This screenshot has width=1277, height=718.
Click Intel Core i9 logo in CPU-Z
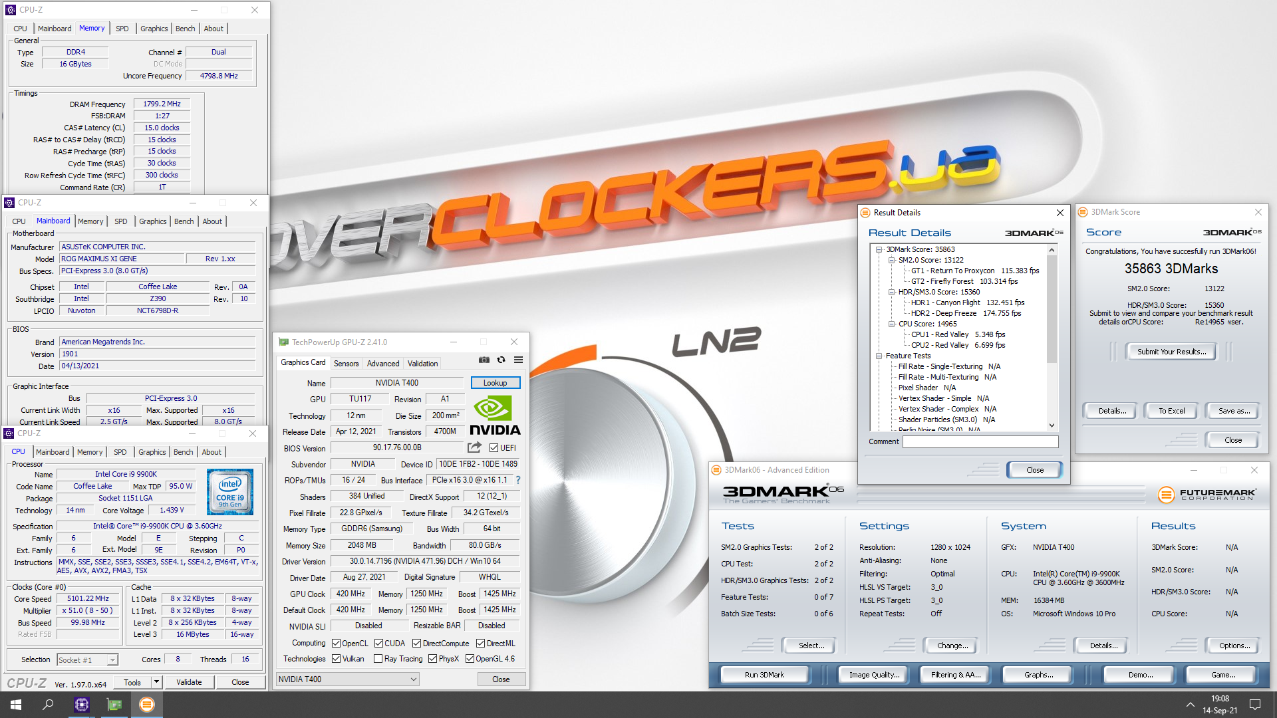pyautogui.click(x=230, y=492)
